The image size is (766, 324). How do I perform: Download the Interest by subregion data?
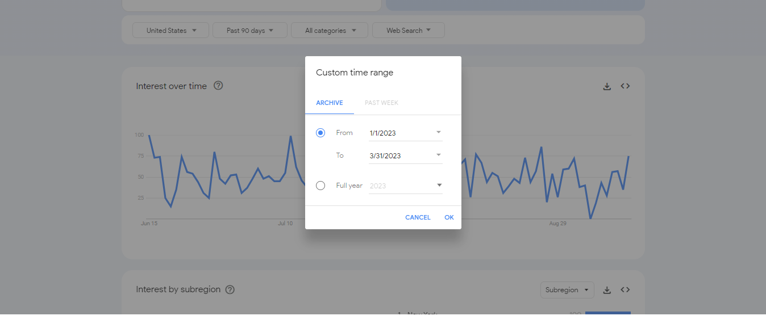pos(607,290)
